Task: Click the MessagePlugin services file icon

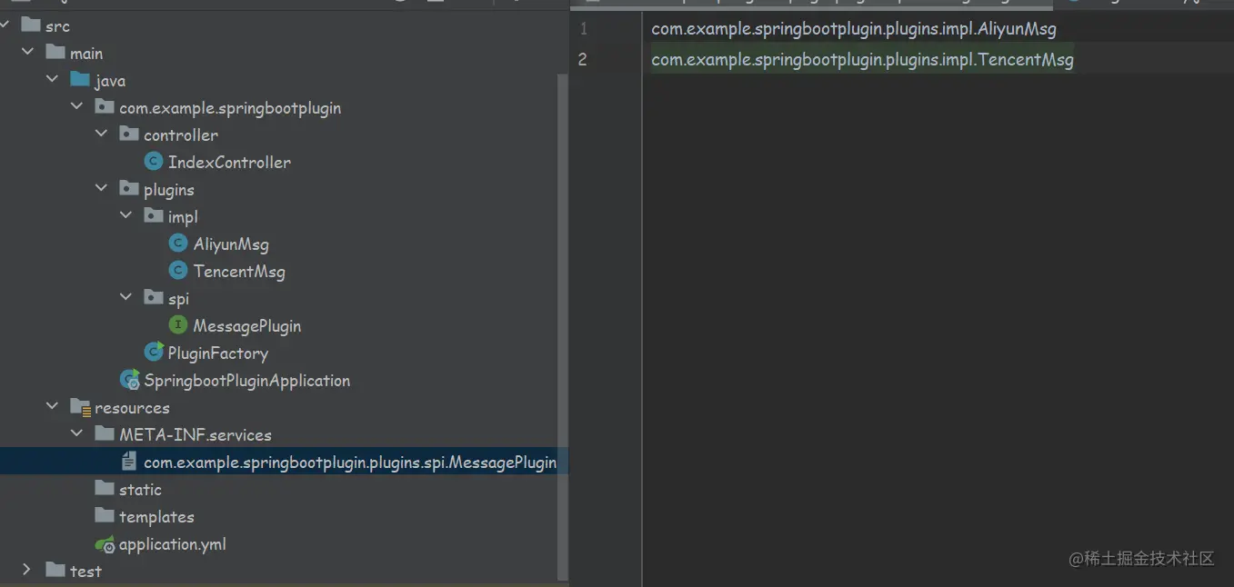Action: 129,462
